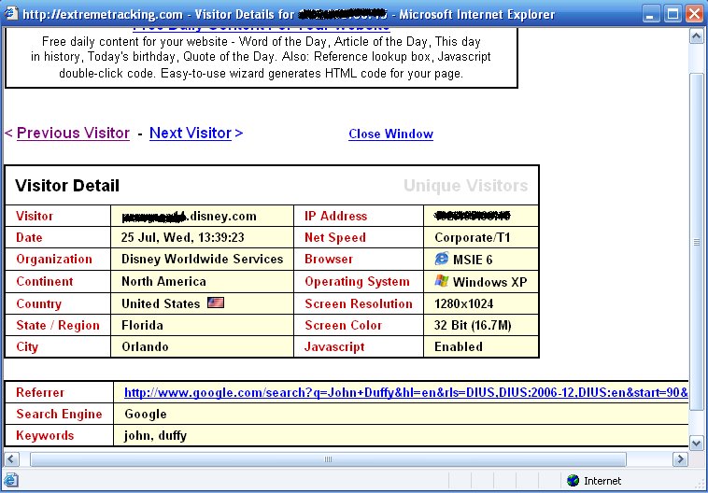Click the vertical scrollbar up arrow

coord(696,36)
